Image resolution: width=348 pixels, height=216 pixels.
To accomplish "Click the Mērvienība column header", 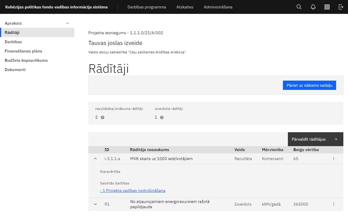I will (x=272, y=150).
